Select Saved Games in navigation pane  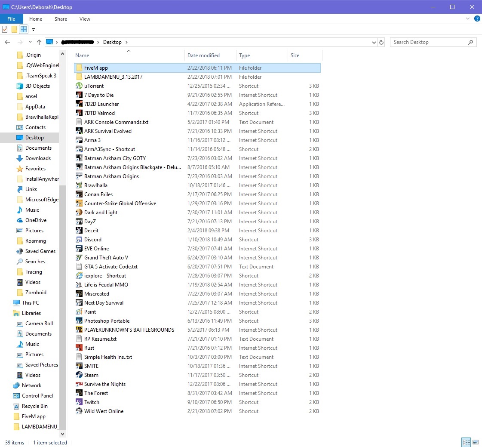[x=40, y=251]
